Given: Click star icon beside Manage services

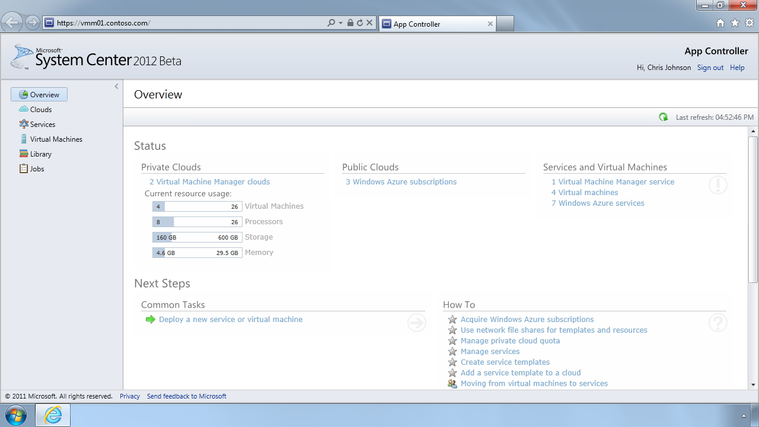Looking at the screenshot, I should 452,352.
